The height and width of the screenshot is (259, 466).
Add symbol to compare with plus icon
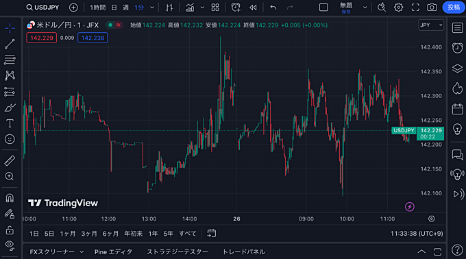73,8
